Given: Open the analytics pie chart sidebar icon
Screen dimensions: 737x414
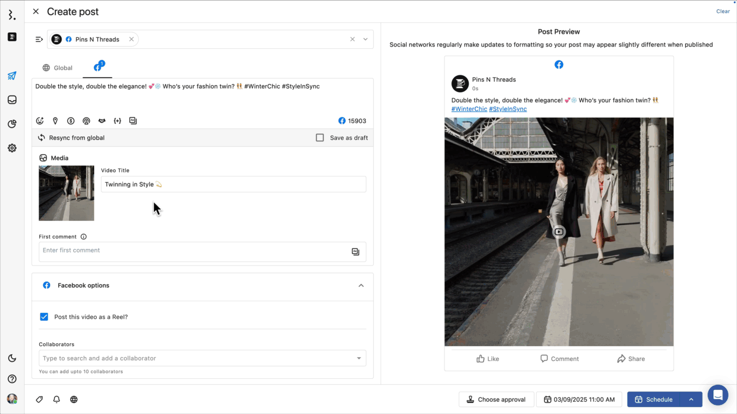Looking at the screenshot, I should 12,124.
